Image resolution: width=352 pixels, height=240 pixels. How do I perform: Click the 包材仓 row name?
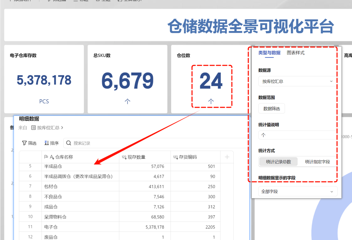click(51, 187)
